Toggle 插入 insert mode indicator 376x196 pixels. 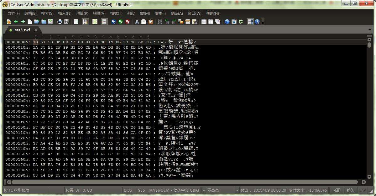(350, 190)
